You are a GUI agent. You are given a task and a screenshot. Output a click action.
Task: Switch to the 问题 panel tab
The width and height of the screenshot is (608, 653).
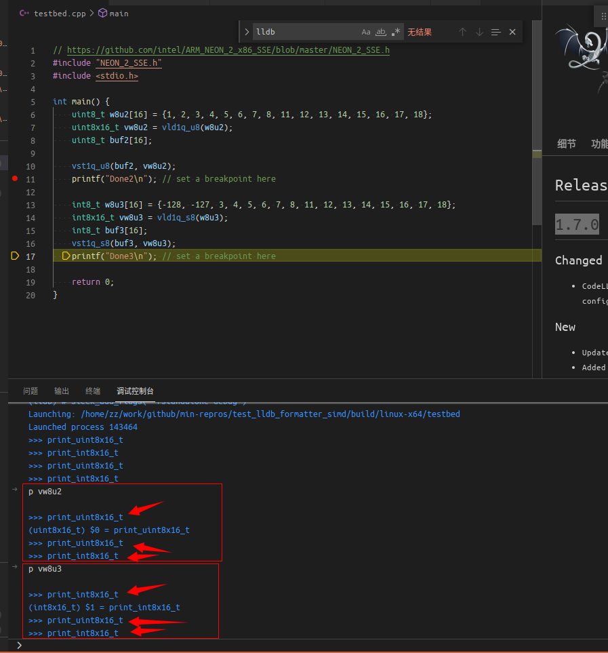click(x=31, y=391)
